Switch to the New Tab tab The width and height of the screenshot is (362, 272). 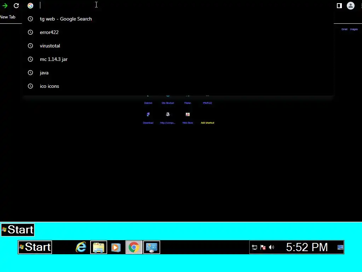click(8, 17)
